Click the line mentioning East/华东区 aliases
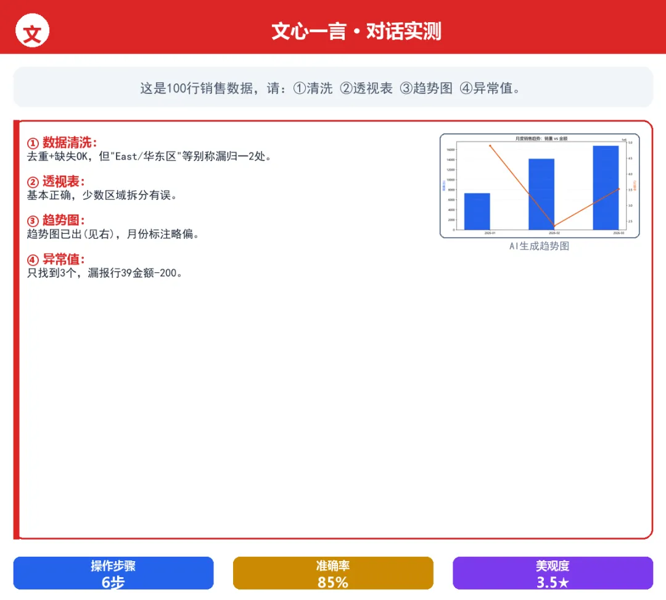The height and width of the screenshot is (600, 666). click(x=149, y=157)
